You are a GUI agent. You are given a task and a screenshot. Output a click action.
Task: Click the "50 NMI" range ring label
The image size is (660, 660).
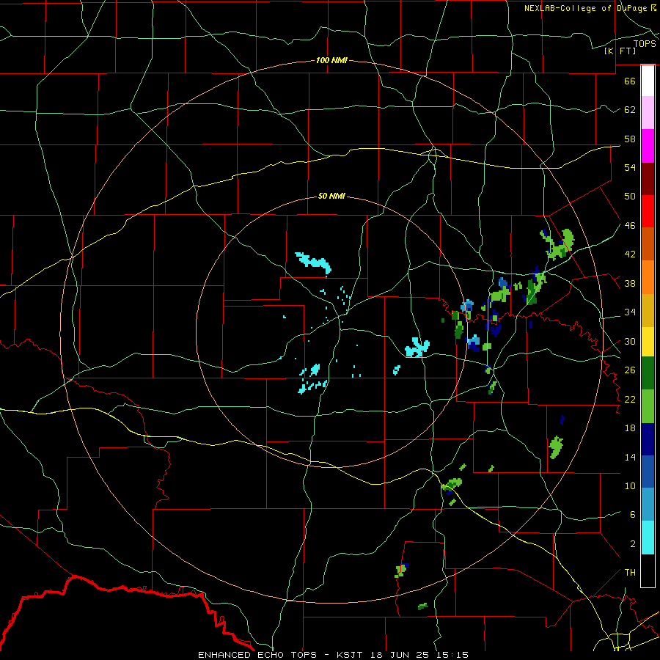coord(331,196)
